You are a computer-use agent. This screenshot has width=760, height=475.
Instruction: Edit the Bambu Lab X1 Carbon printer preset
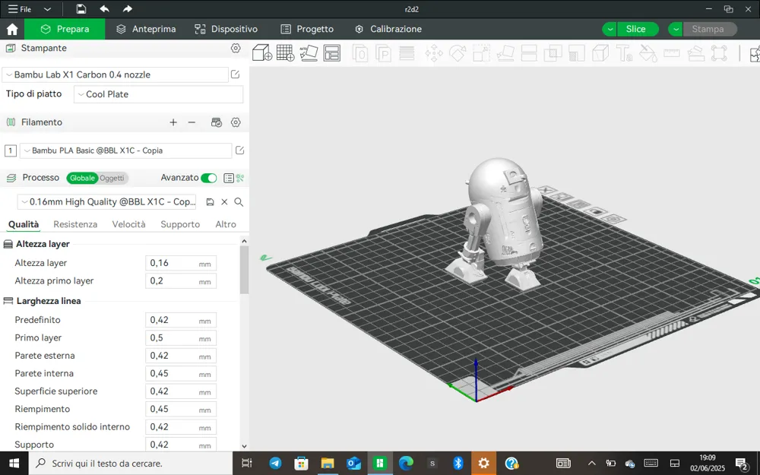[235, 74]
